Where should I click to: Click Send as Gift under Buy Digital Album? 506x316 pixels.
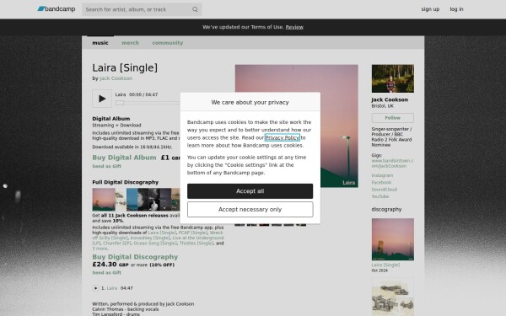click(107, 166)
